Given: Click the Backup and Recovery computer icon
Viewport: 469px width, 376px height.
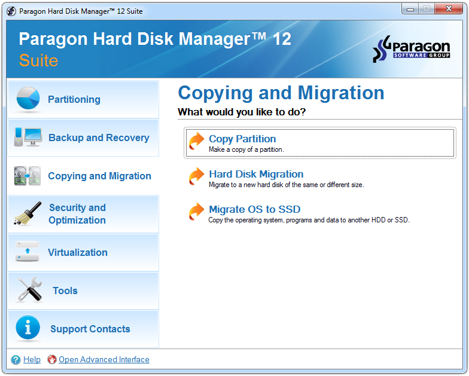Looking at the screenshot, I should pyautogui.click(x=28, y=137).
